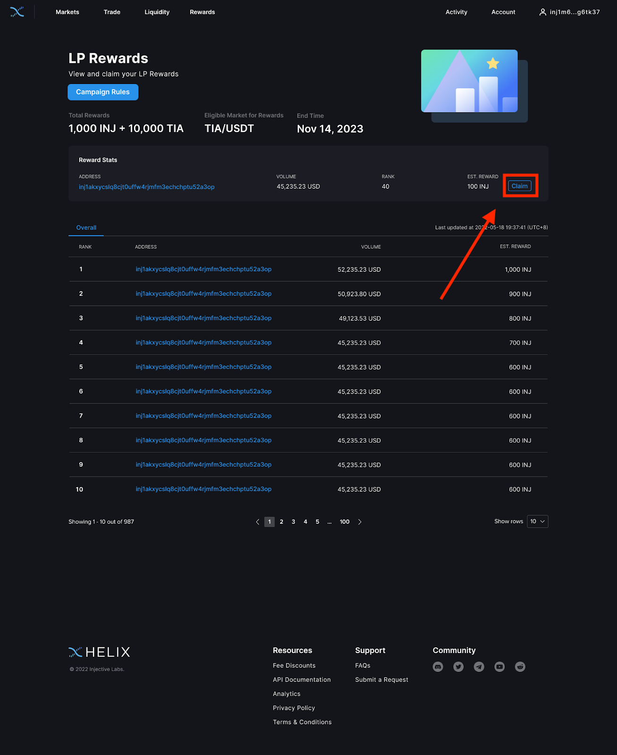Open the address link for rank 2
617x755 pixels.
(x=203, y=294)
